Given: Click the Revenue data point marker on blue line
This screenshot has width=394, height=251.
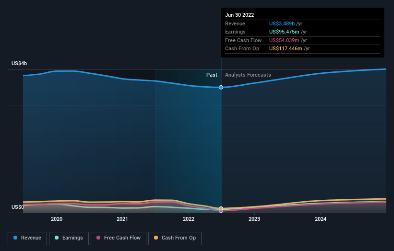Looking at the screenshot, I should pos(221,87).
